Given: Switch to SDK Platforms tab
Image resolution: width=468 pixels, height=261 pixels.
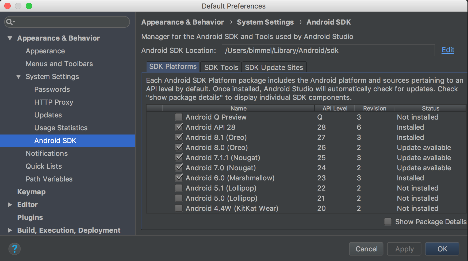Looking at the screenshot, I should [x=173, y=67].
